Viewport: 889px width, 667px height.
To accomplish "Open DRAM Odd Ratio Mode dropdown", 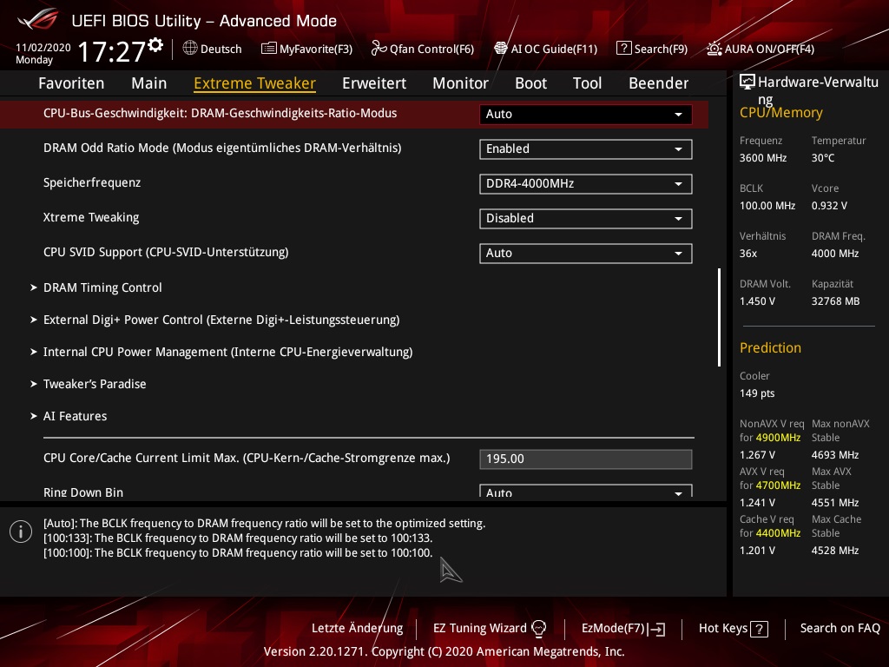I will pyautogui.click(x=586, y=149).
